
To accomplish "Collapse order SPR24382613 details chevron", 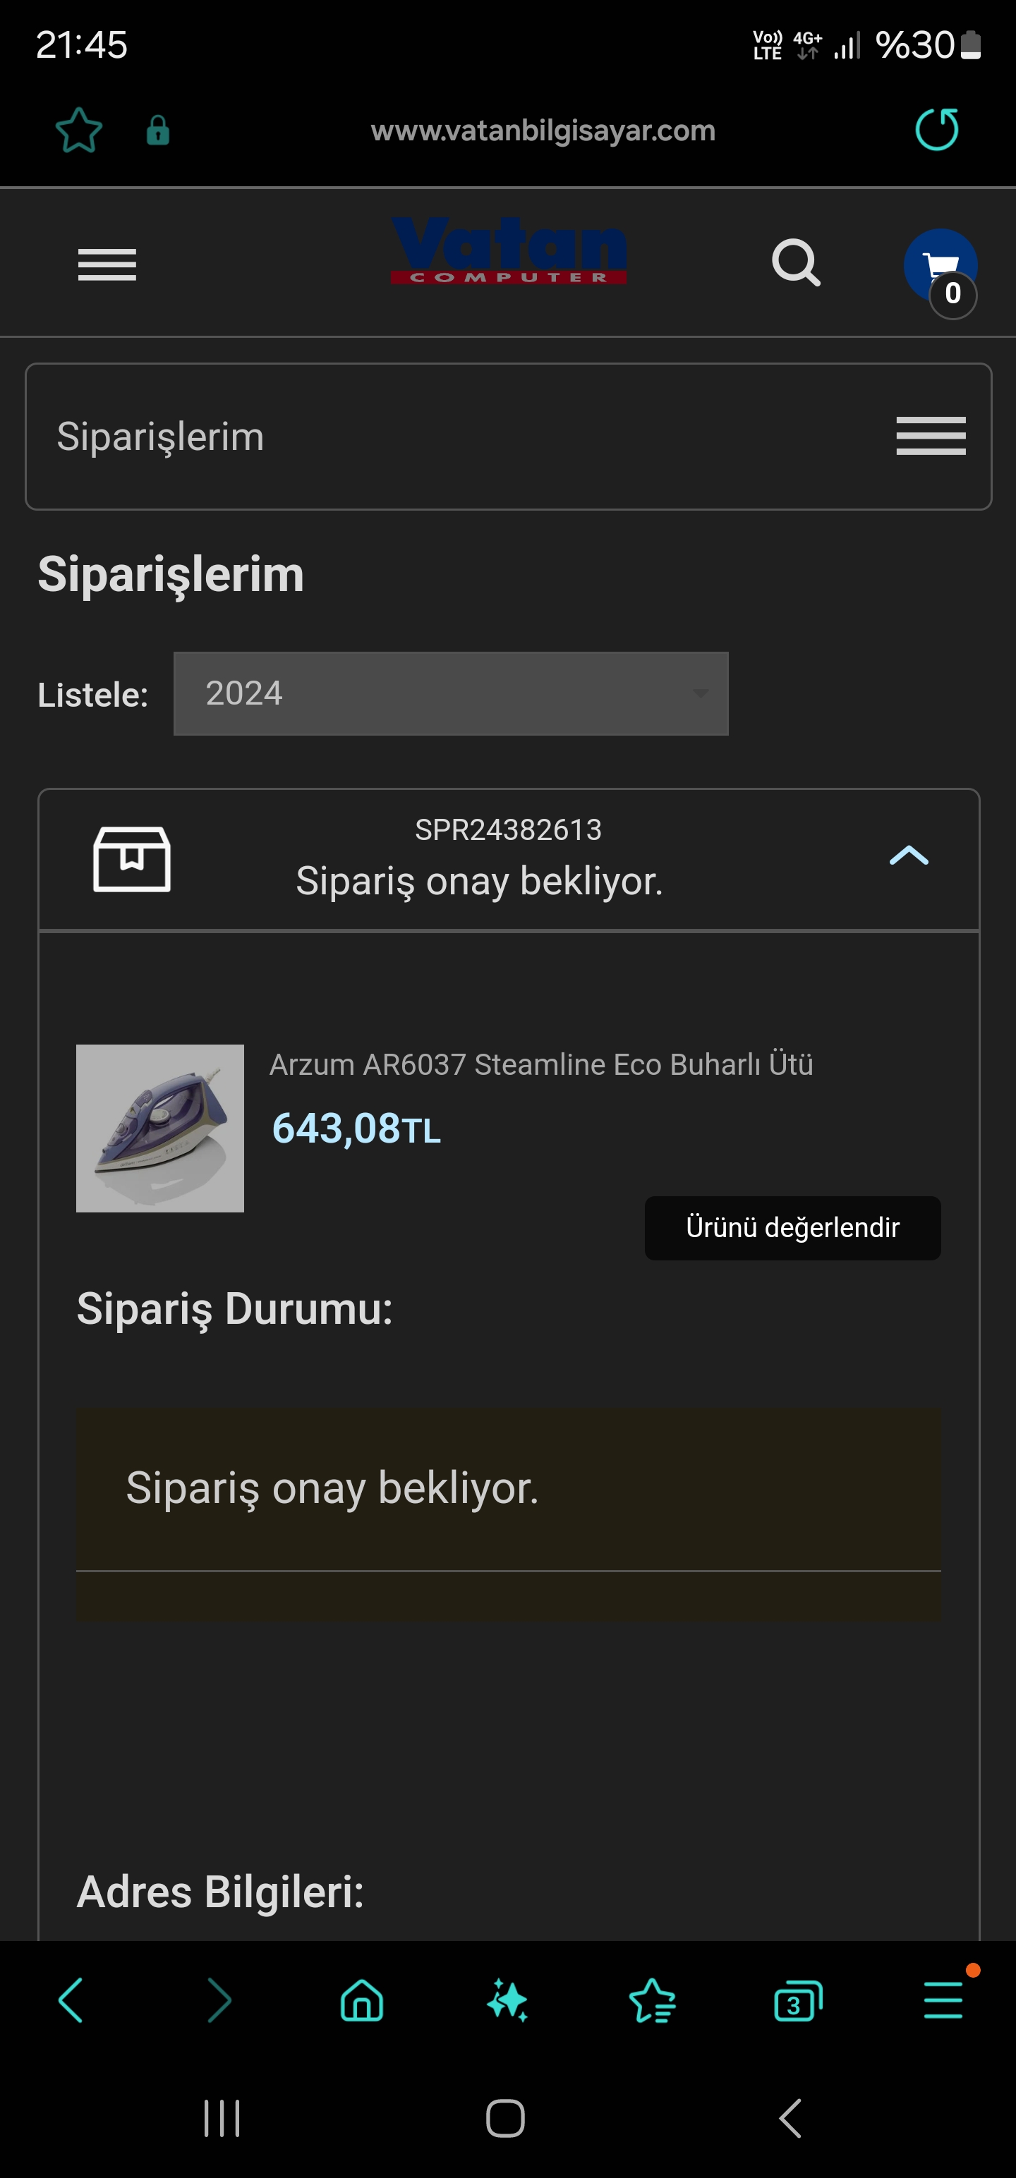I will click(x=909, y=856).
